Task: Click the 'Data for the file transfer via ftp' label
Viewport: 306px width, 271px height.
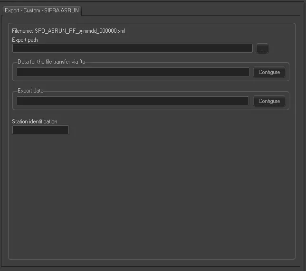Action: 51,62
